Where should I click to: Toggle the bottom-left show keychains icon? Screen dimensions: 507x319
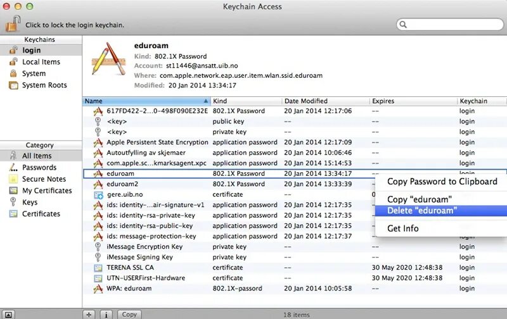click(8, 315)
